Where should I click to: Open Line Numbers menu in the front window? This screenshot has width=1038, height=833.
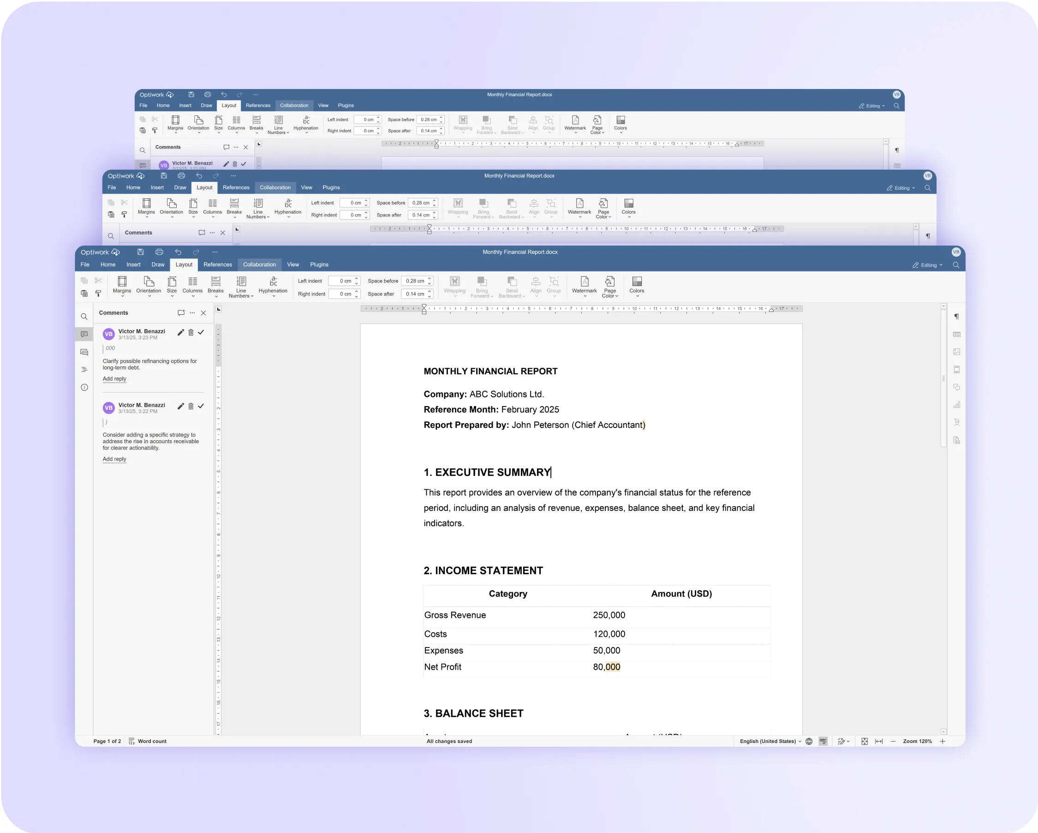241,287
